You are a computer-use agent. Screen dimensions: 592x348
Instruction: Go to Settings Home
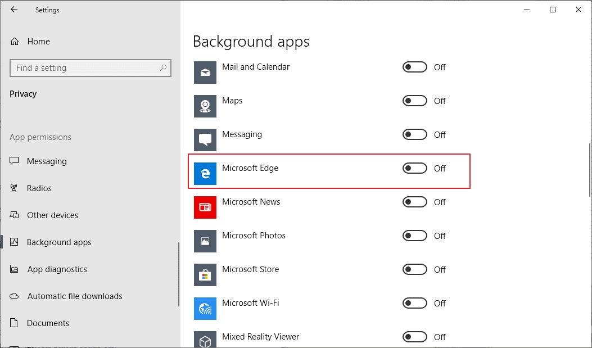pos(38,42)
